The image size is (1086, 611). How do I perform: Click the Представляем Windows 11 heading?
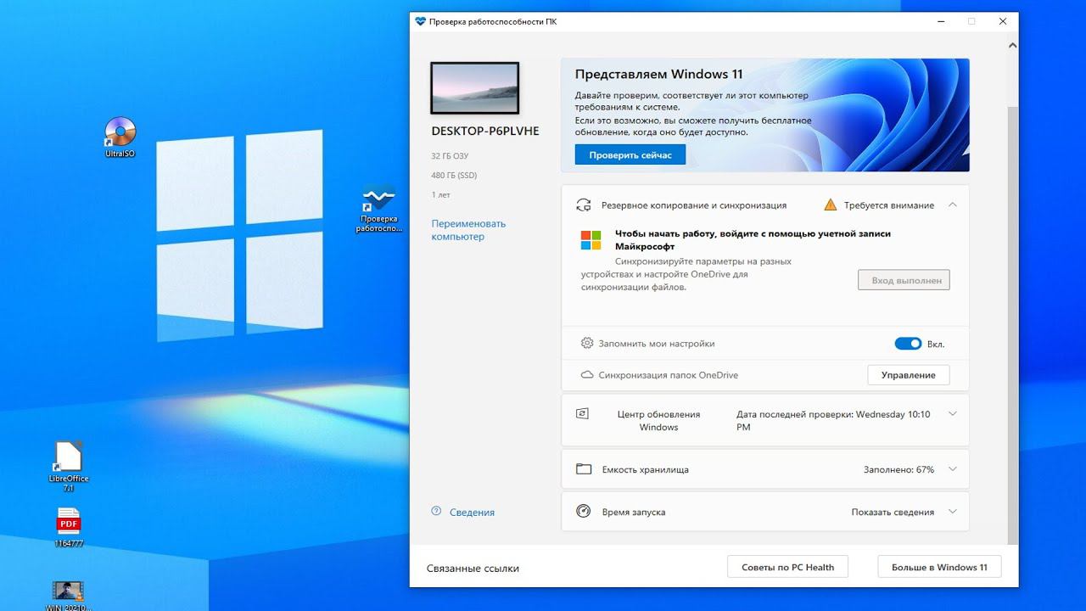(x=658, y=75)
